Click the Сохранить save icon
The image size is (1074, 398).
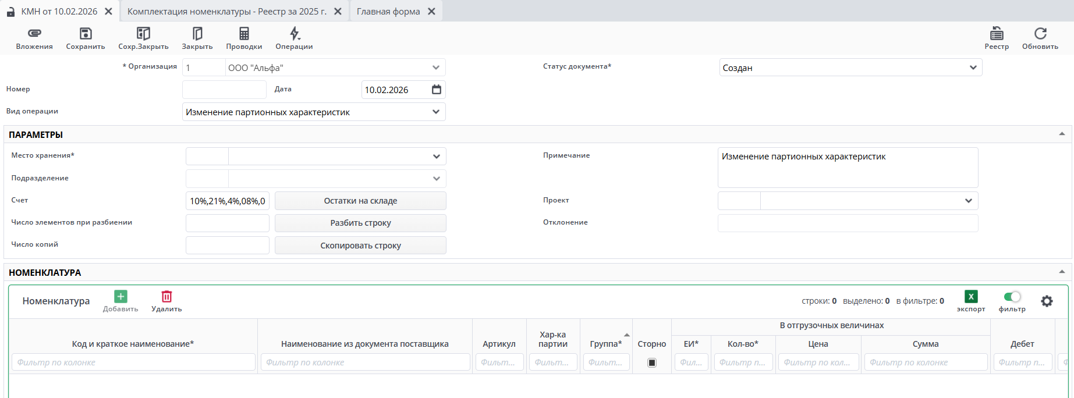(x=86, y=34)
